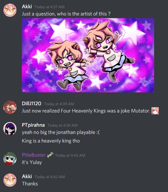Open Akki's avatar on the first message

click(x=10, y=10)
